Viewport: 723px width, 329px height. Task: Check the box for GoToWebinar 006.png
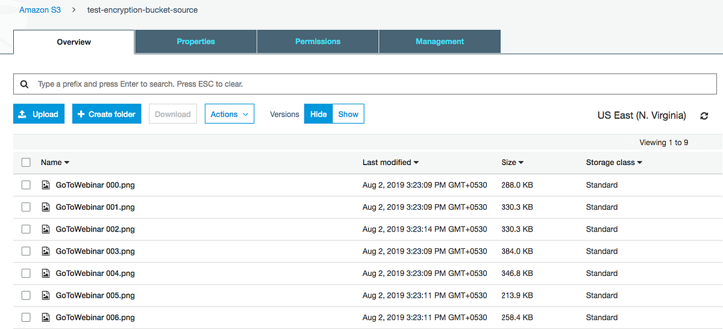click(x=26, y=317)
